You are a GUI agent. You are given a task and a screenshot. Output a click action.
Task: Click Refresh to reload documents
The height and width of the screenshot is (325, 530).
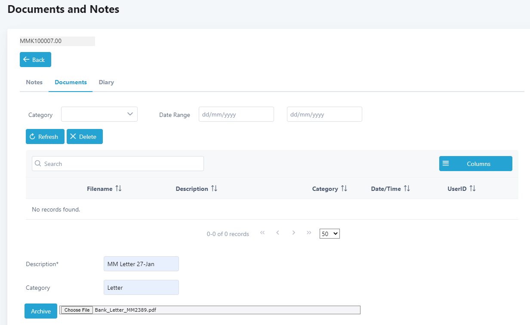pos(45,137)
